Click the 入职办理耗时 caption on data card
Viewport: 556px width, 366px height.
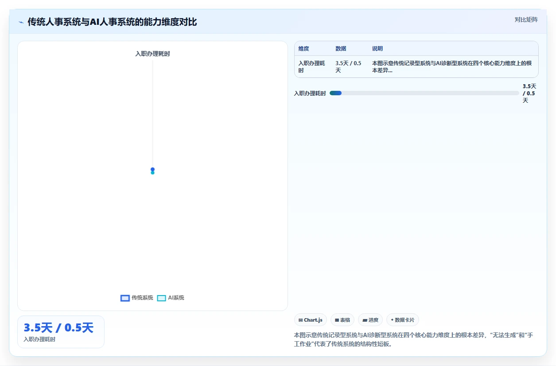click(x=39, y=339)
